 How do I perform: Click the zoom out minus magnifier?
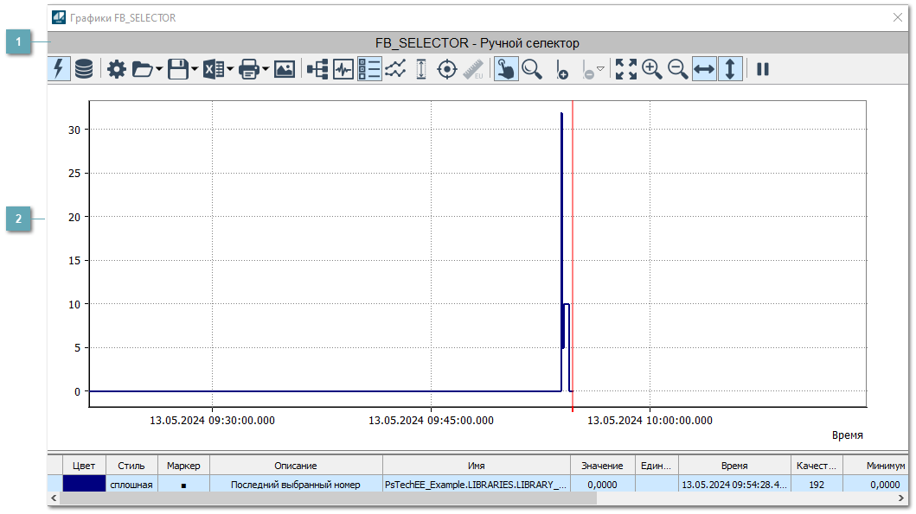[x=678, y=70]
